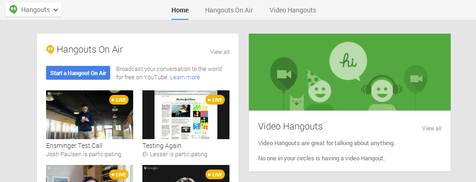The height and width of the screenshot is (182, 476).
Task: Switch to the Home tab
Action: pyautogui.click(x=180, y=10)
